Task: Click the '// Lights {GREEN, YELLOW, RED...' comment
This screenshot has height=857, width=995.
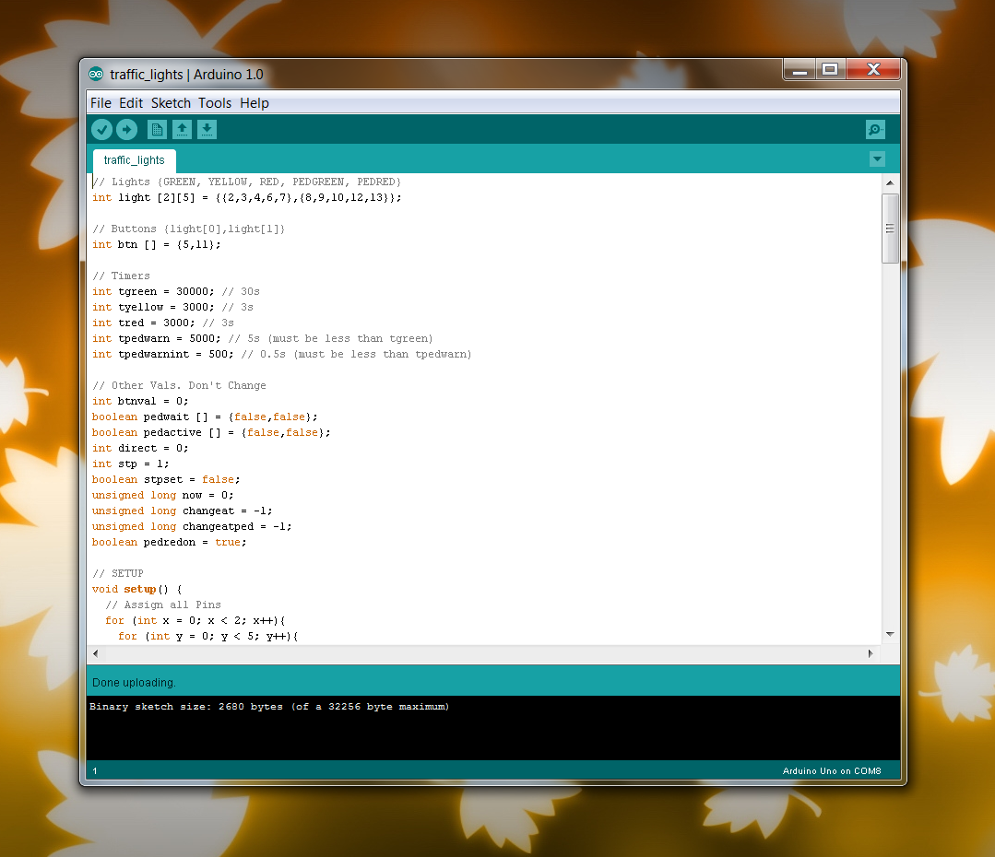Action: click(x=247, y=182)
